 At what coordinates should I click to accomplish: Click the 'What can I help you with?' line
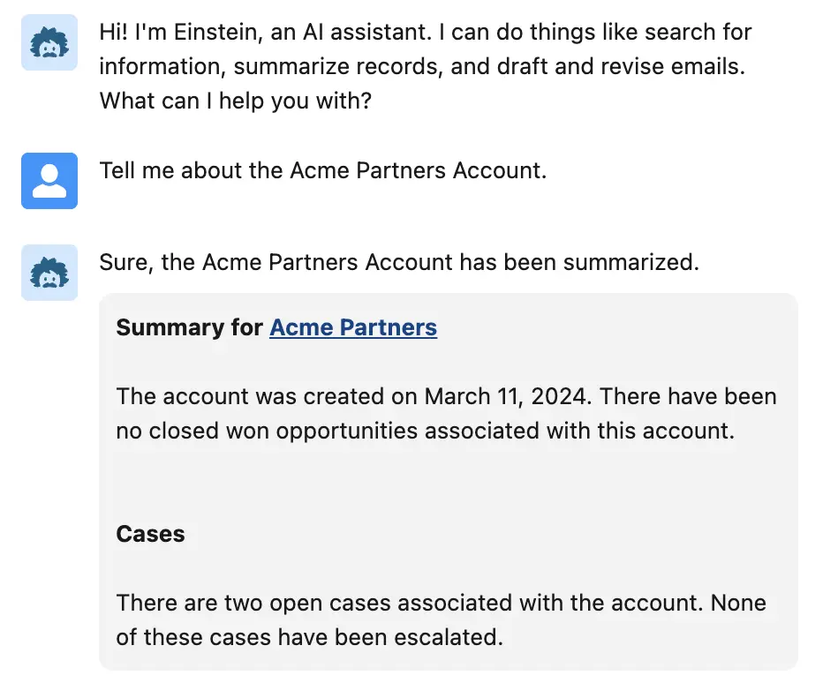coord(235,101)
